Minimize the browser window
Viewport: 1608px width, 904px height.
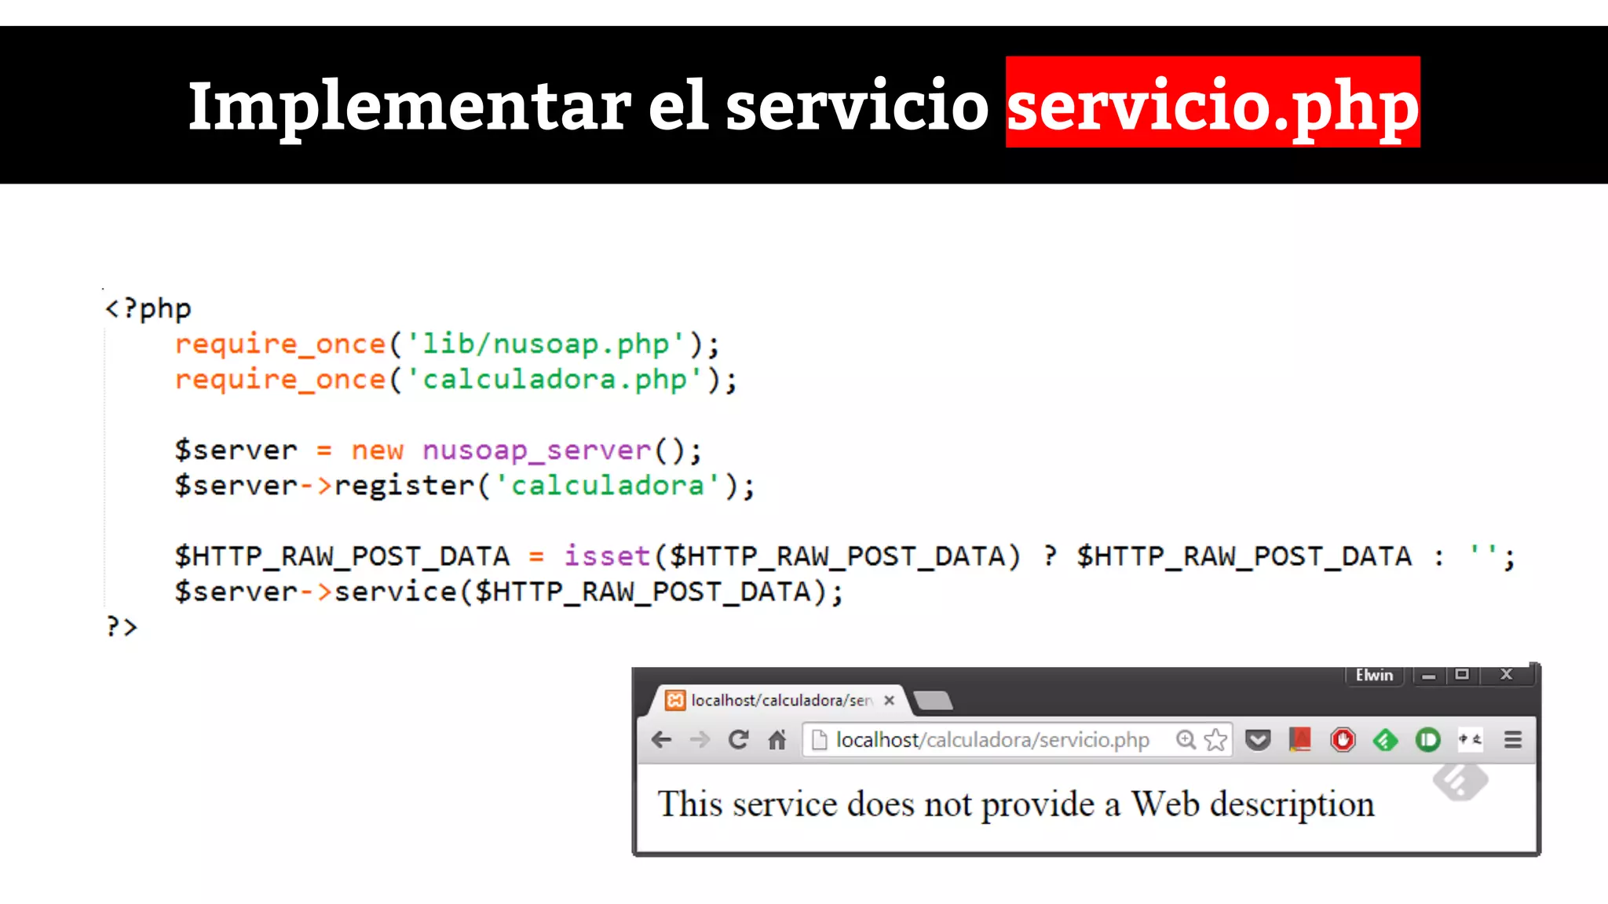pyautogui.click(x=1428, y=675)
